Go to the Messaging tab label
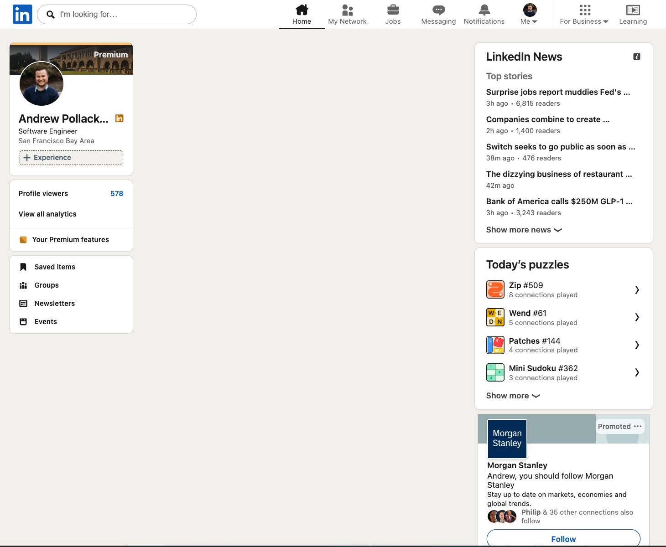 pyautogui.click(x=439, y=21)
